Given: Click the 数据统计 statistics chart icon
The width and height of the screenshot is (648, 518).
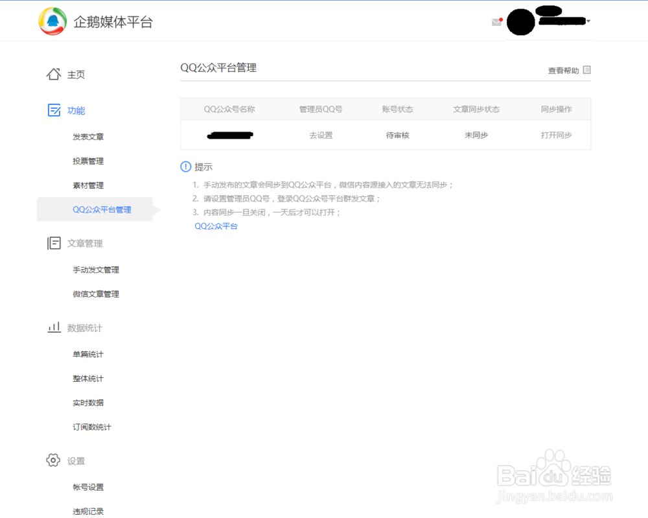Looking at the screenshot, I should click(54, 327).
